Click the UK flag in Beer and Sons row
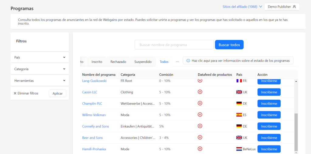The height and width of the screenshot is (154, 311). pyautogui.click(x=239, y=138)
